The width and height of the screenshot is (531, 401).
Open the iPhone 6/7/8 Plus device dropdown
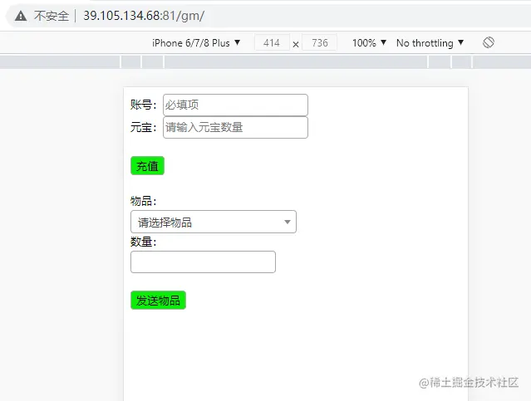coord(196,43)
